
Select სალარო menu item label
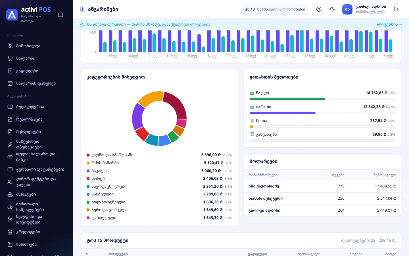(x=25, y=59)
